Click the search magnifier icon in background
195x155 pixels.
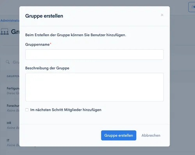tap(8, 62)
